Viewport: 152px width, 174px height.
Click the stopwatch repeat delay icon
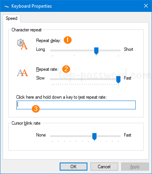pyautogui.click(x=22, y=44)
